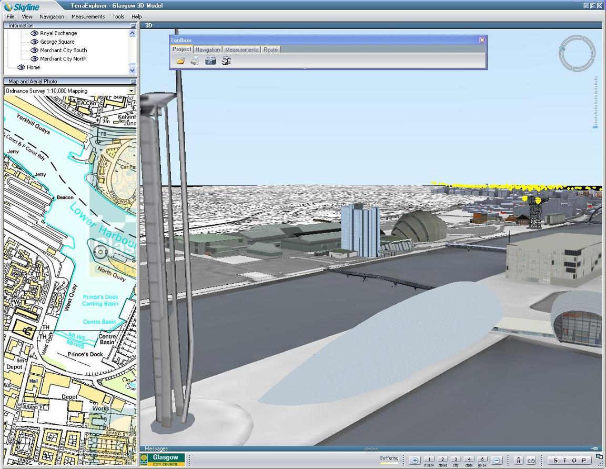
Task: Click the rotate view icon
Action: pos(531,461)
